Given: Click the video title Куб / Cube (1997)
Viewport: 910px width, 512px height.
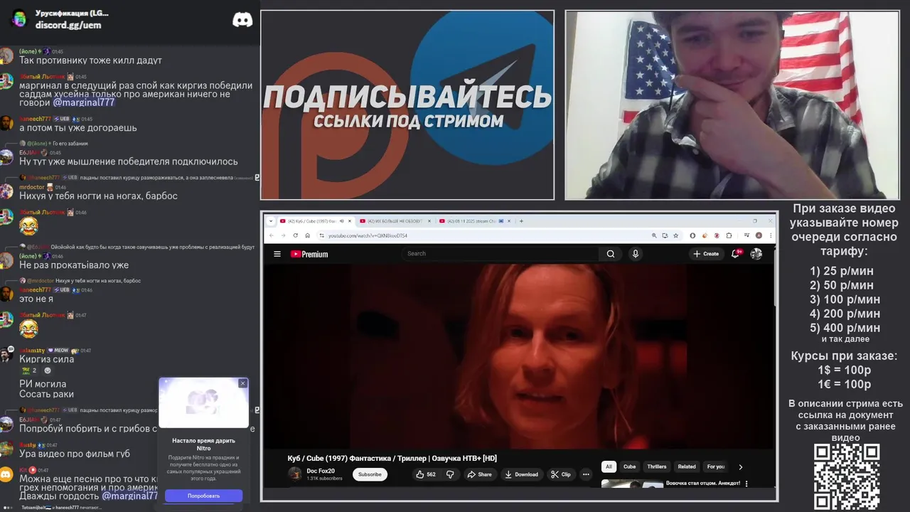Looking at the screenshot, I should pyautogui.click(x=392, y=458).
